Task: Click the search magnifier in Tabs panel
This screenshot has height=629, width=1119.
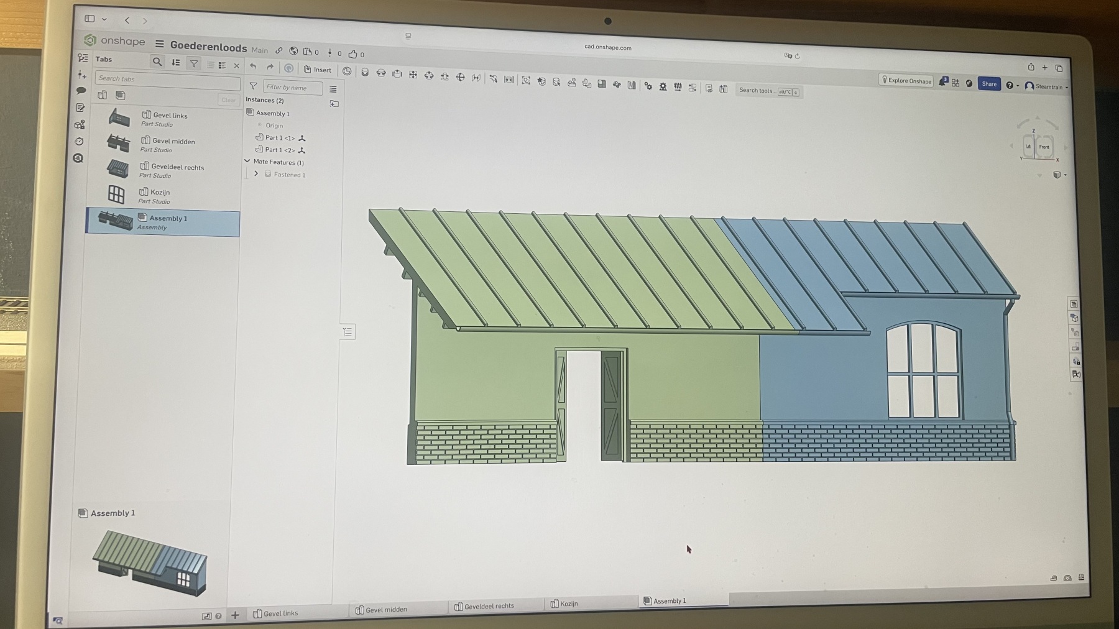Action: (157, 62)
